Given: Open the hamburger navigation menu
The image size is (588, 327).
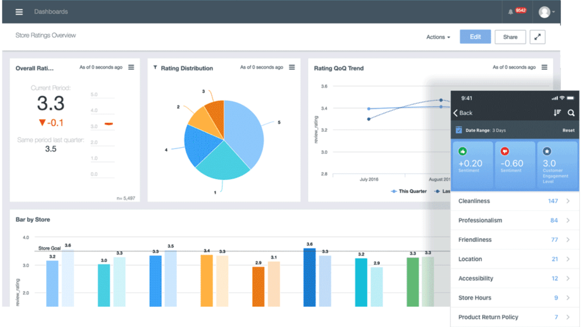Looking at the screenshot, I should [x=19, y=12].
